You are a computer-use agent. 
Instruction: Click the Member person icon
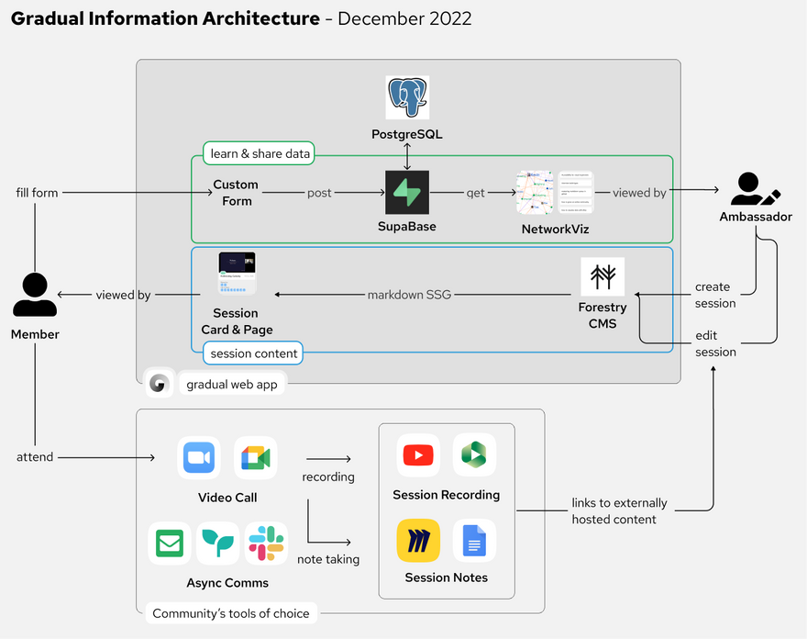click(35, 296)
